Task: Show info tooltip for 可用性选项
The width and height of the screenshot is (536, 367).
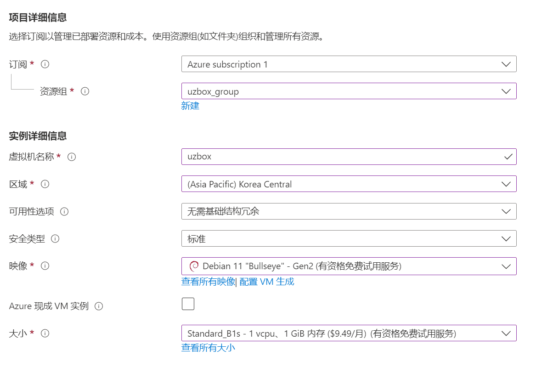Action: click(x=64, y=212)
